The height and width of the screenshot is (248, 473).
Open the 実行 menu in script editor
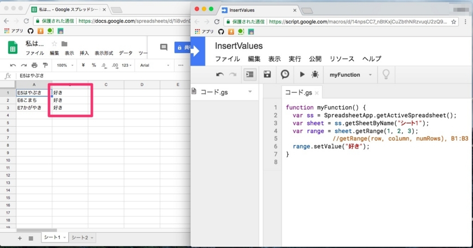[x=295, y=59]
